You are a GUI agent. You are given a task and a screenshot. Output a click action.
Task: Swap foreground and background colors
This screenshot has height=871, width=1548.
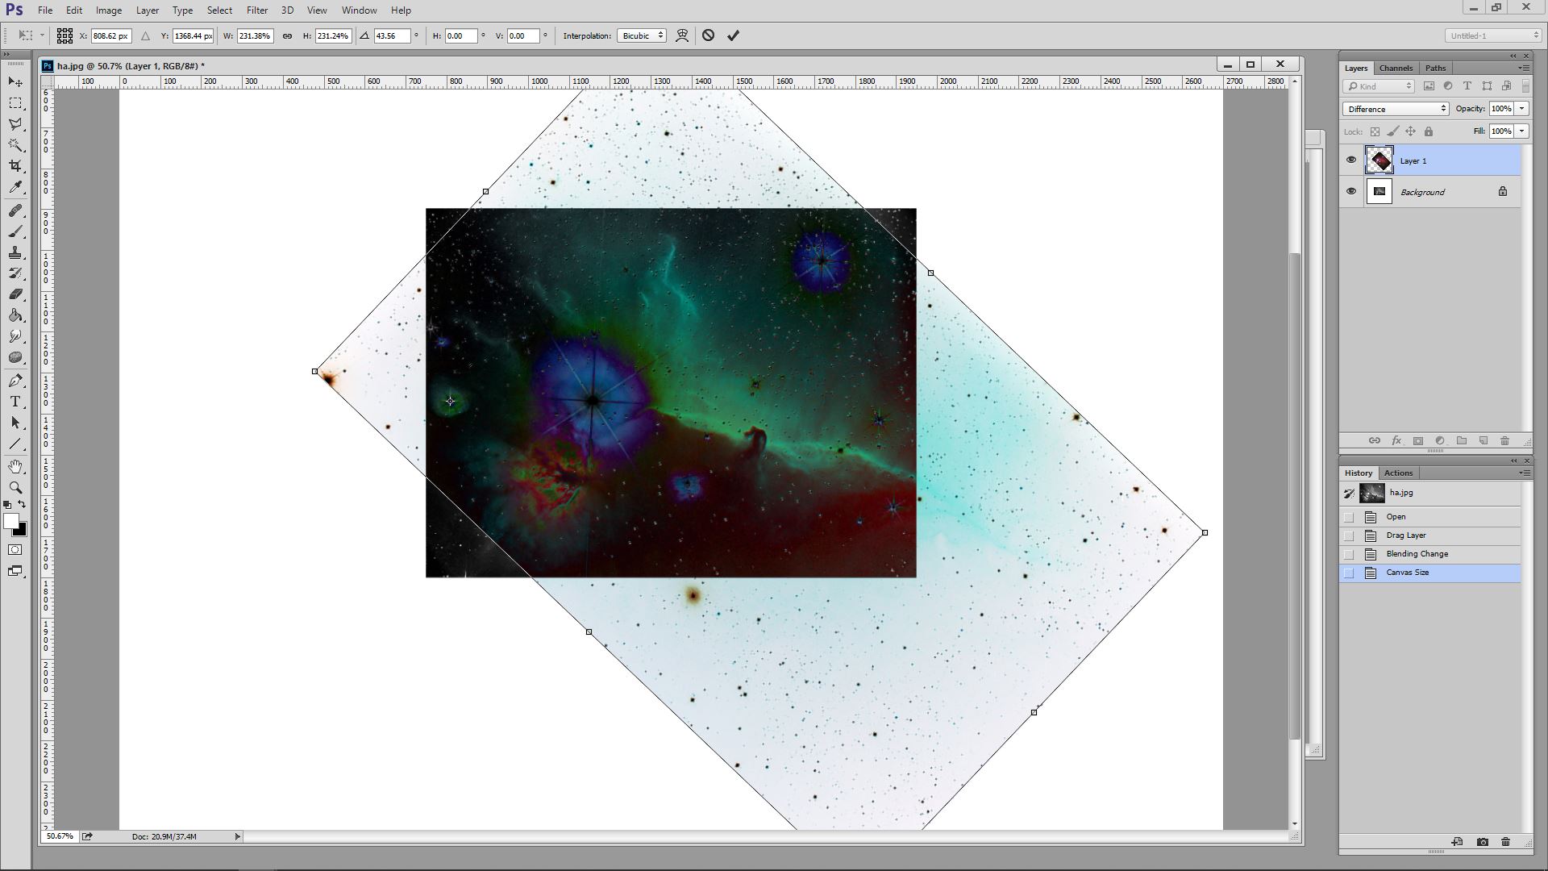pos(22,505)
